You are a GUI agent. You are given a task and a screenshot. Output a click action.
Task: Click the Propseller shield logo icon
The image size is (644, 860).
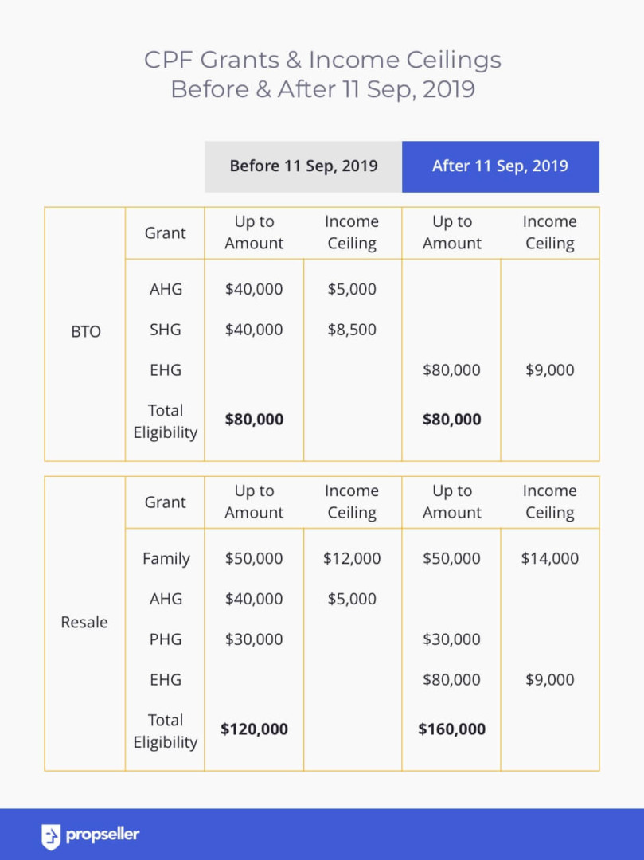tap(51, 836)
